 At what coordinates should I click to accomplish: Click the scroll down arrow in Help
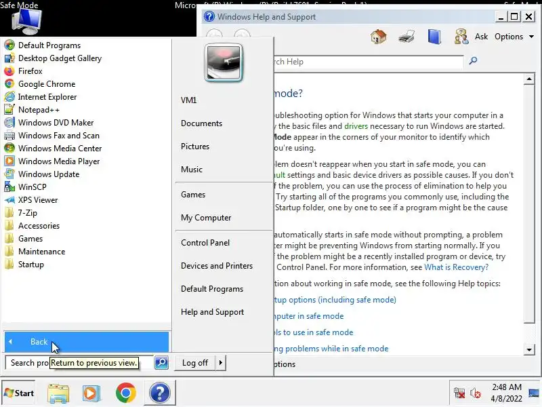click(x=529, y=349)
